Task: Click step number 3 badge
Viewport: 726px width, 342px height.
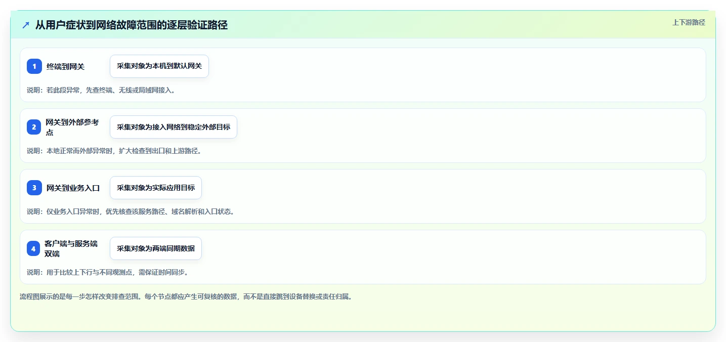Action: (x=34, y=188)
